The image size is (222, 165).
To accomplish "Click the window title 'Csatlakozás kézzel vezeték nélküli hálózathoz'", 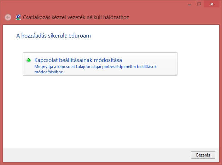I will pos(76,17).
